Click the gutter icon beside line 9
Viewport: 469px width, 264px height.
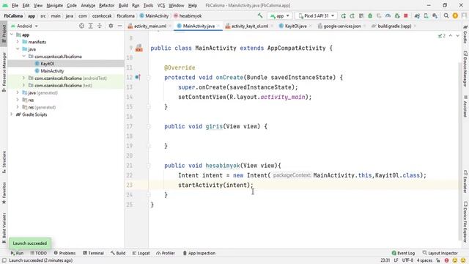(x=139, y=48)
